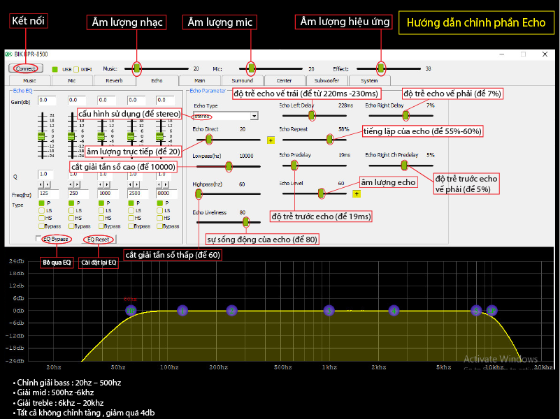The image size is (560, 419).
Task: Click the yellow plus button beside Echo Direct
Action: [x=271, y=140]
